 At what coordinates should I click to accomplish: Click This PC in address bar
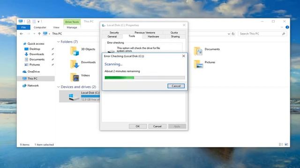57,34
